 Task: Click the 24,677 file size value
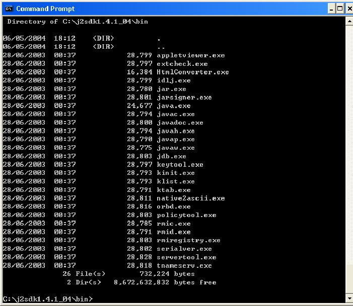click(139, 106)
